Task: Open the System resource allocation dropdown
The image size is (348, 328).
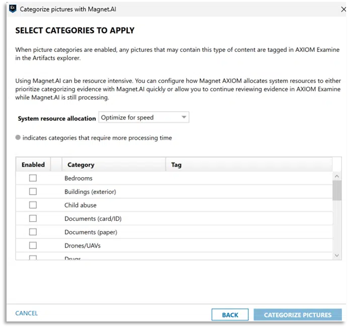Action: 143,118
